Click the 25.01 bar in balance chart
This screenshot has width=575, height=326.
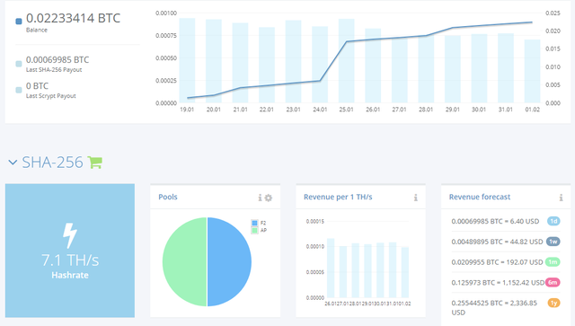[346, 60]
